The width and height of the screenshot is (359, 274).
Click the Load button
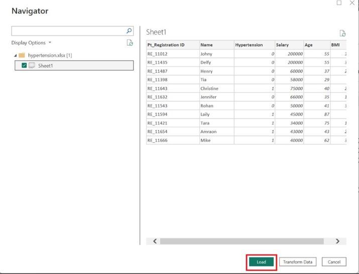point(261,262)
